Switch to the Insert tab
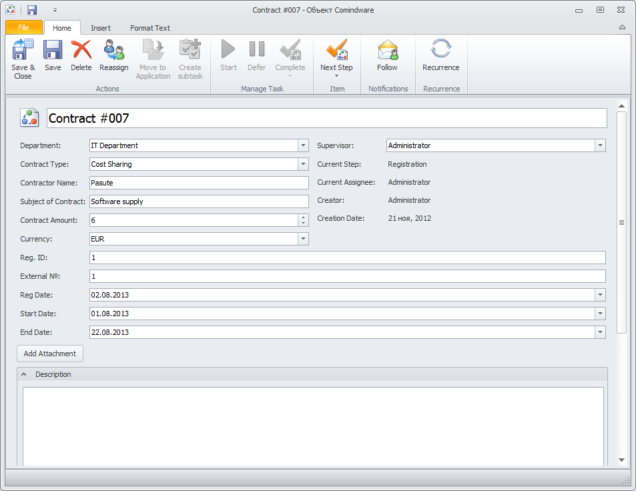Viewport: 636px width, 491px height. (101, 27)
